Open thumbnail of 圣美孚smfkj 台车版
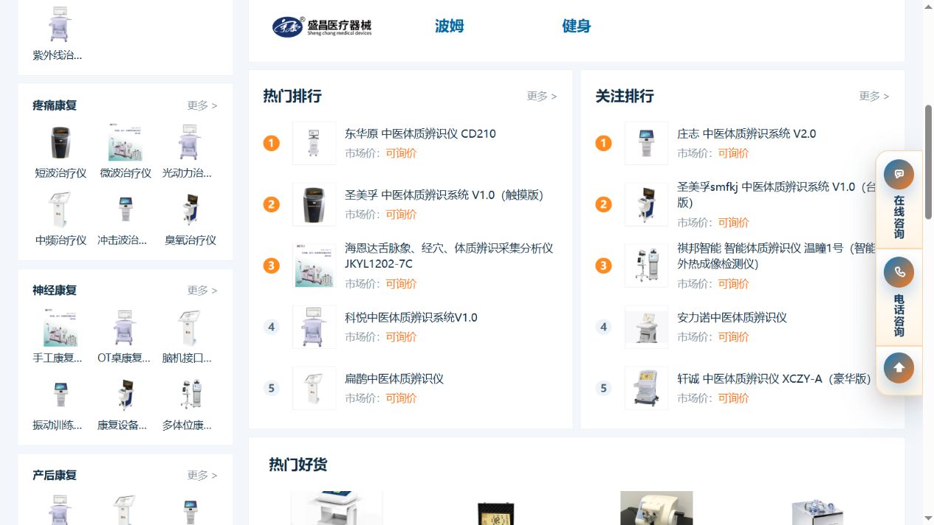The image size is (934, 525). tap(647, 204)
